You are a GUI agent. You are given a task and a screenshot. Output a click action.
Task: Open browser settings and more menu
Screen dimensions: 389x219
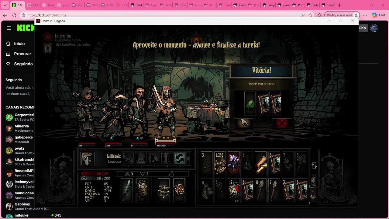click(x=365, y=15)
